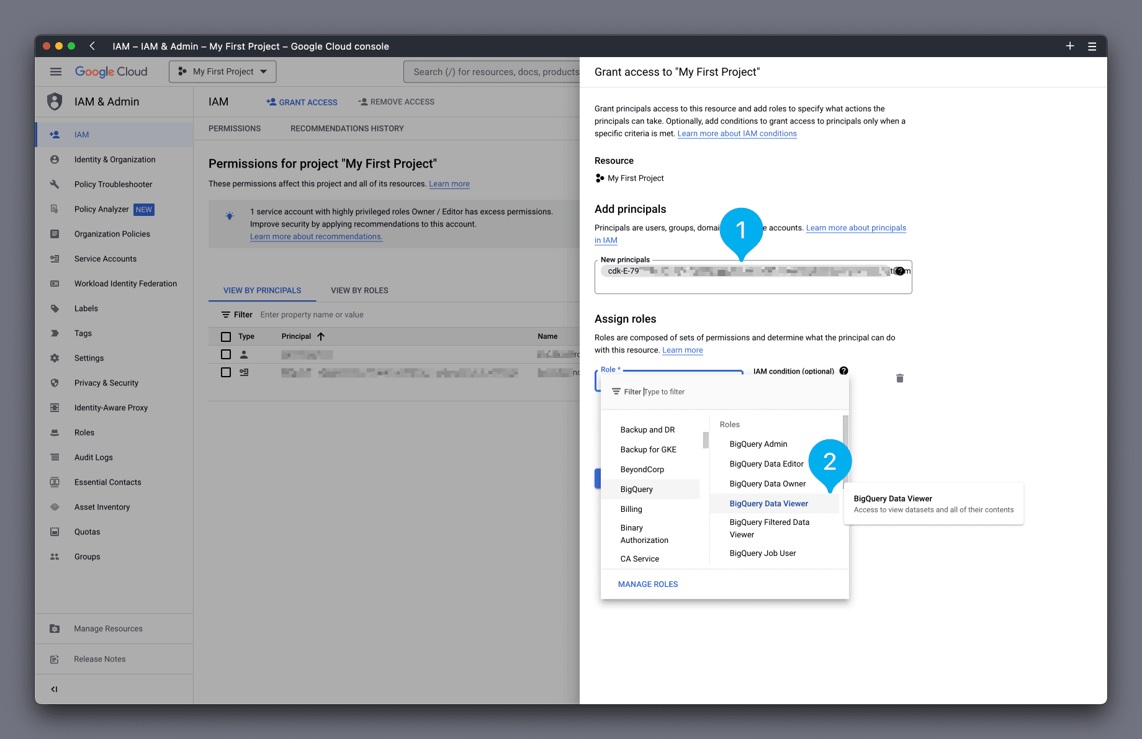Toggle the select-all checkbox in table header
This screenshot has height=739, width=1142.
(226, 337)
